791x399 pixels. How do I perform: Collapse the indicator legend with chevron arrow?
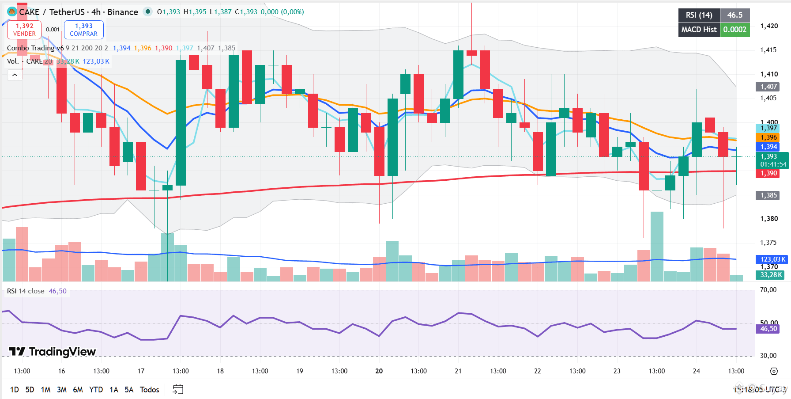[x=15, y=75]
